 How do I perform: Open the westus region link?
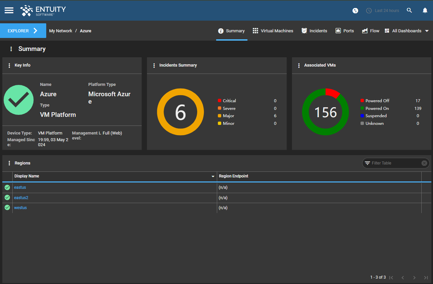(20, 208)
